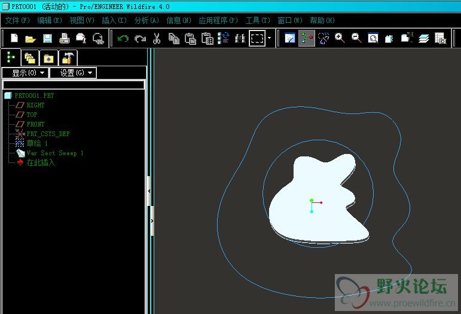
Task: Switch to the Model Tree navigator tab
Action: pyautogui.click(x=11, y=57)
